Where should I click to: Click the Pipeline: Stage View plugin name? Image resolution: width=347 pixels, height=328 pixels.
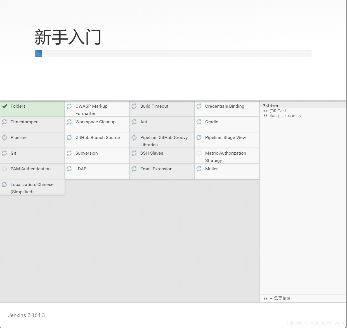225,138
